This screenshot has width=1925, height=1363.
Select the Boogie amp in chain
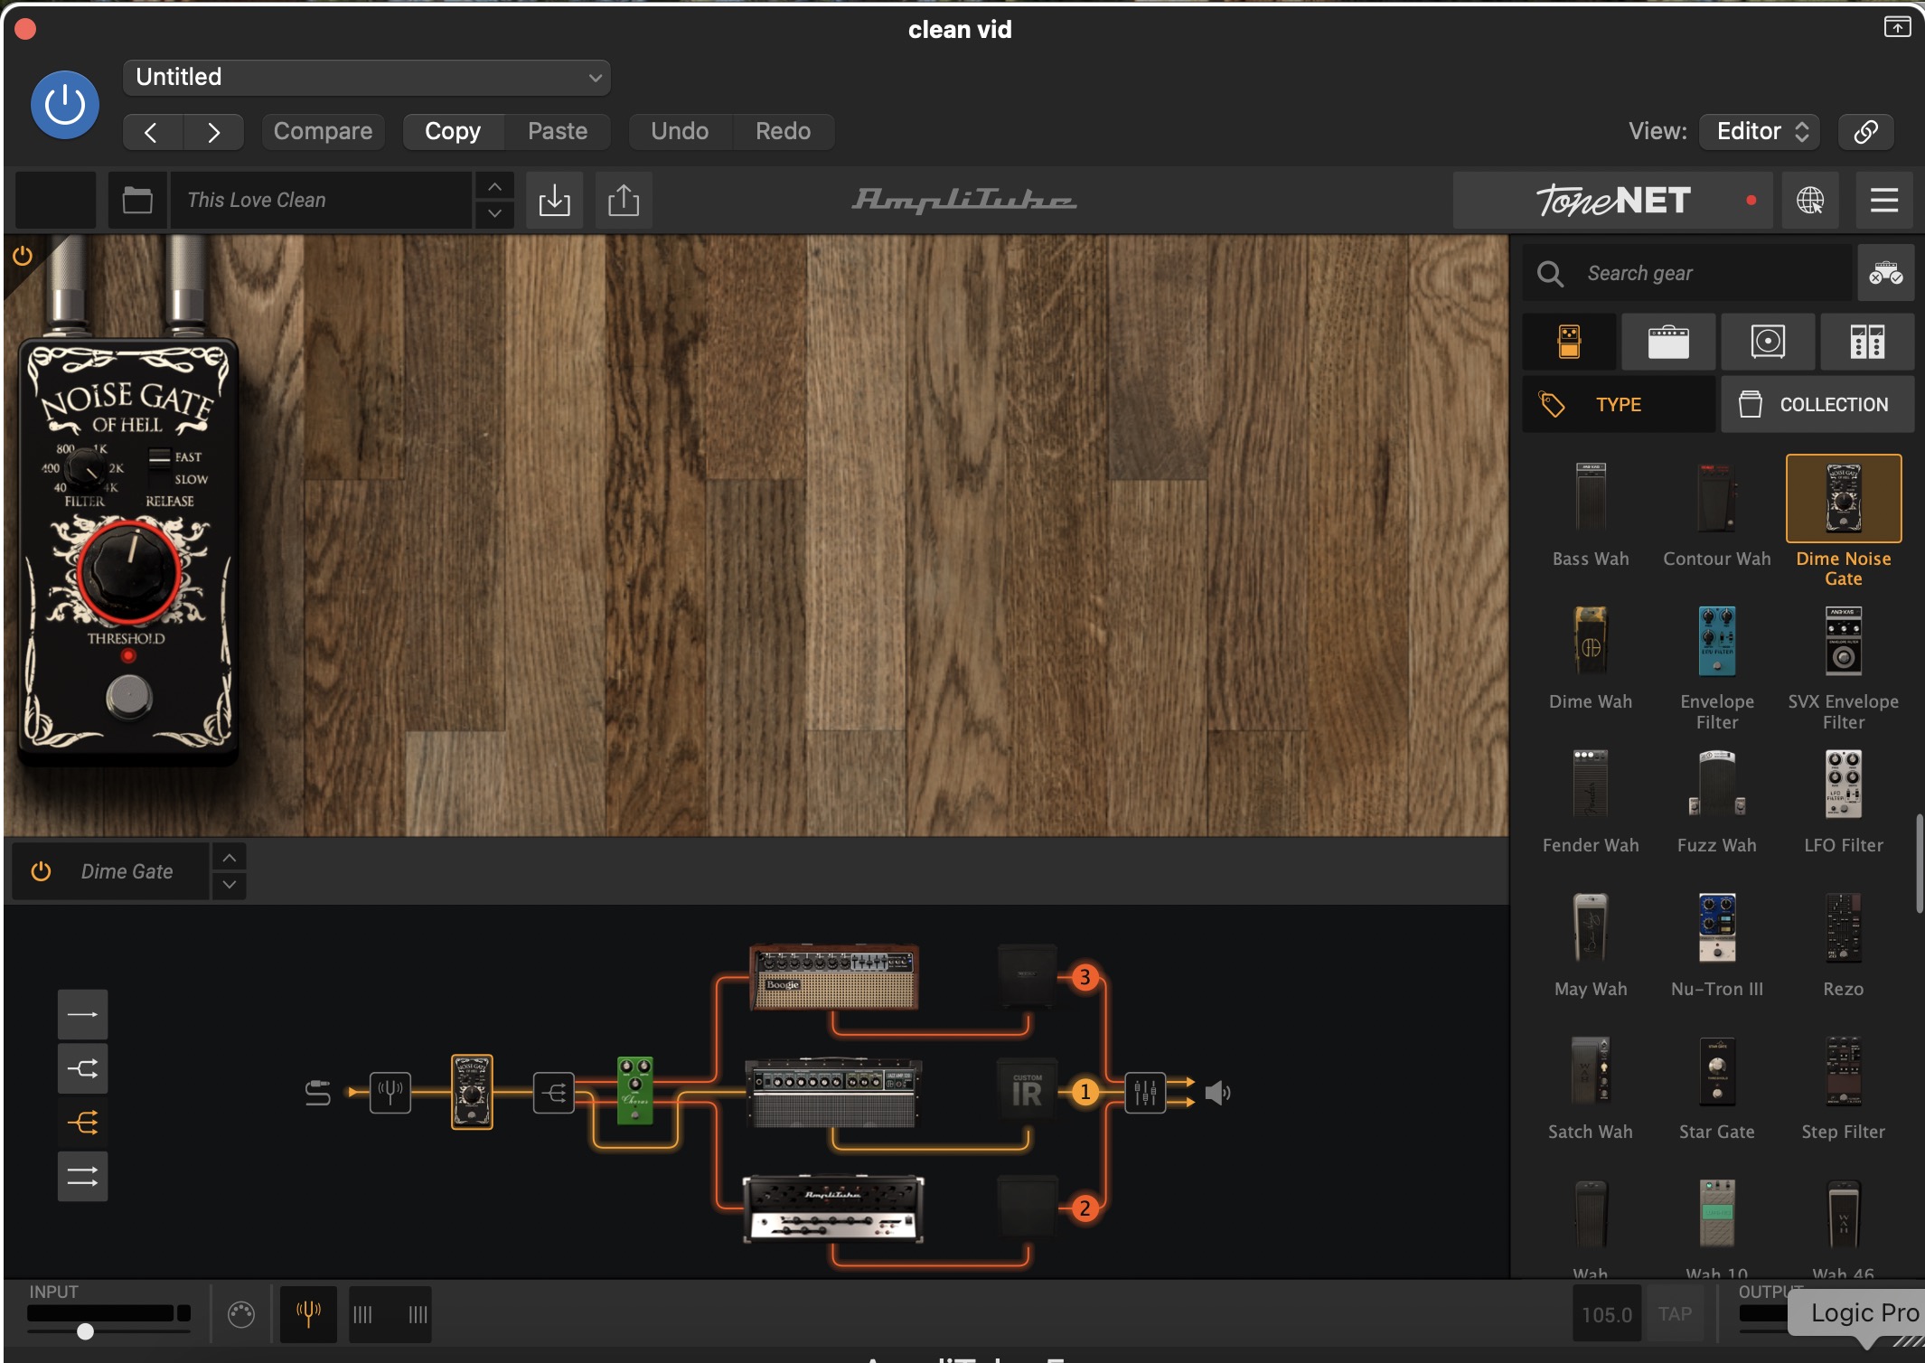834,978
